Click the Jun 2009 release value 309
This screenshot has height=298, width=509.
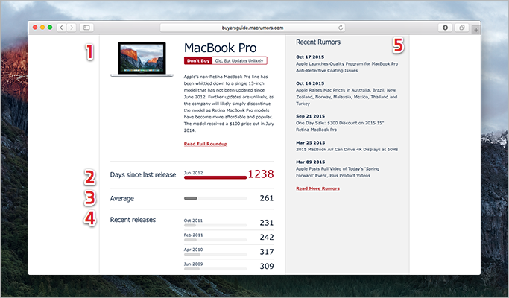(x=267, y=266)
